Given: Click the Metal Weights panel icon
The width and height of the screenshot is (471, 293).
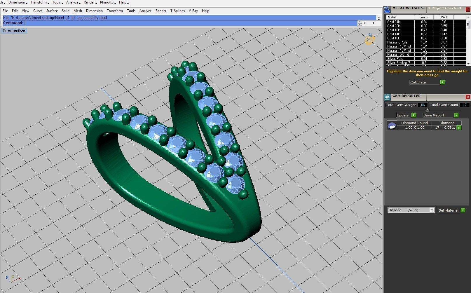Looking at the screenshot, I should pyautogui.click(x=387, y=9).
